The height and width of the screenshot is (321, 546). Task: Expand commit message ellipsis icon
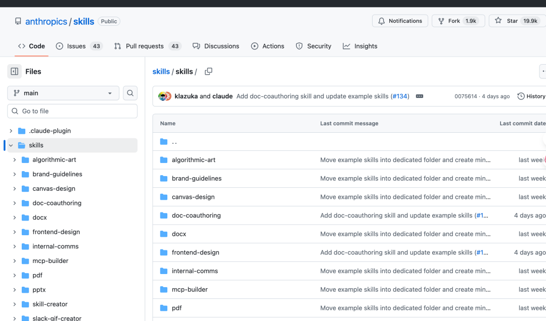419,96
